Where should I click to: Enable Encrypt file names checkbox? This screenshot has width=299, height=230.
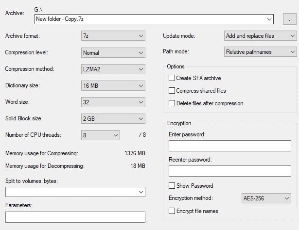[x=172, y=211]
